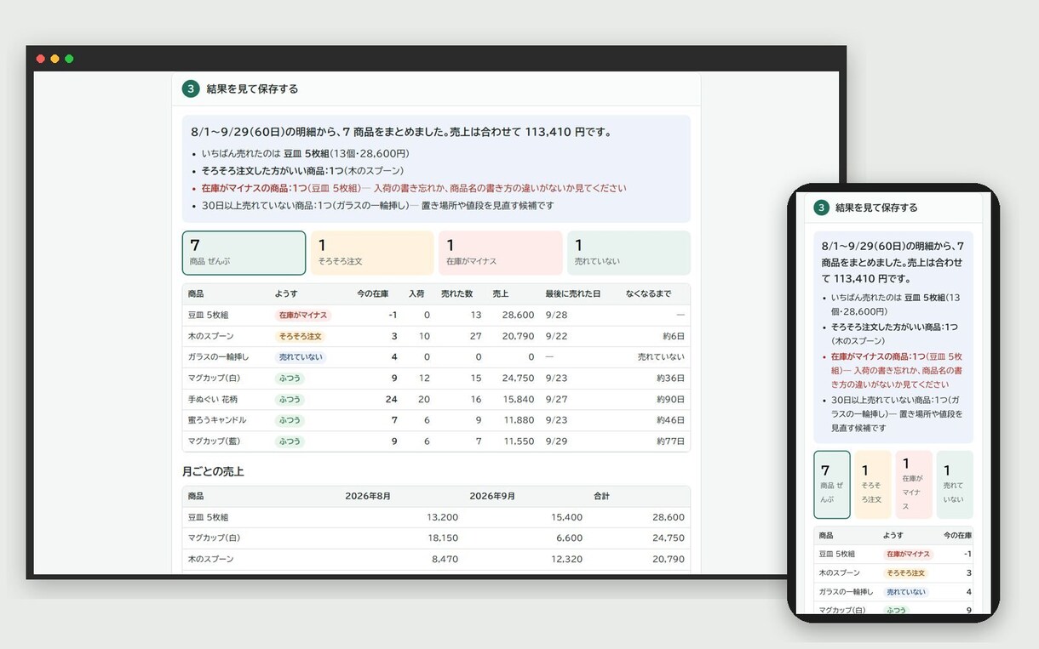
Task: Click the 2026年9月 column header
Action: point(492,496)
